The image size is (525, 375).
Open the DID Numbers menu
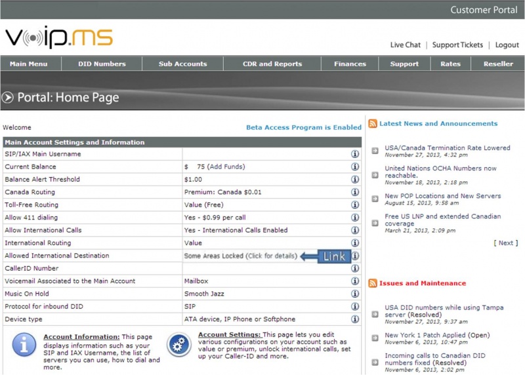click(x=102, y=64)
